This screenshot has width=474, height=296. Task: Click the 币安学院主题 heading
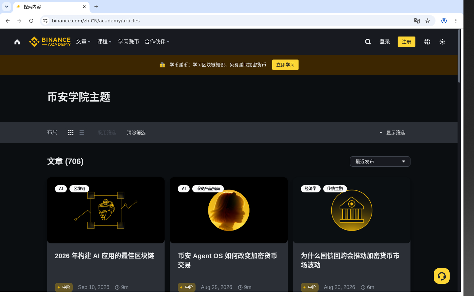click(x=79, y=97)
